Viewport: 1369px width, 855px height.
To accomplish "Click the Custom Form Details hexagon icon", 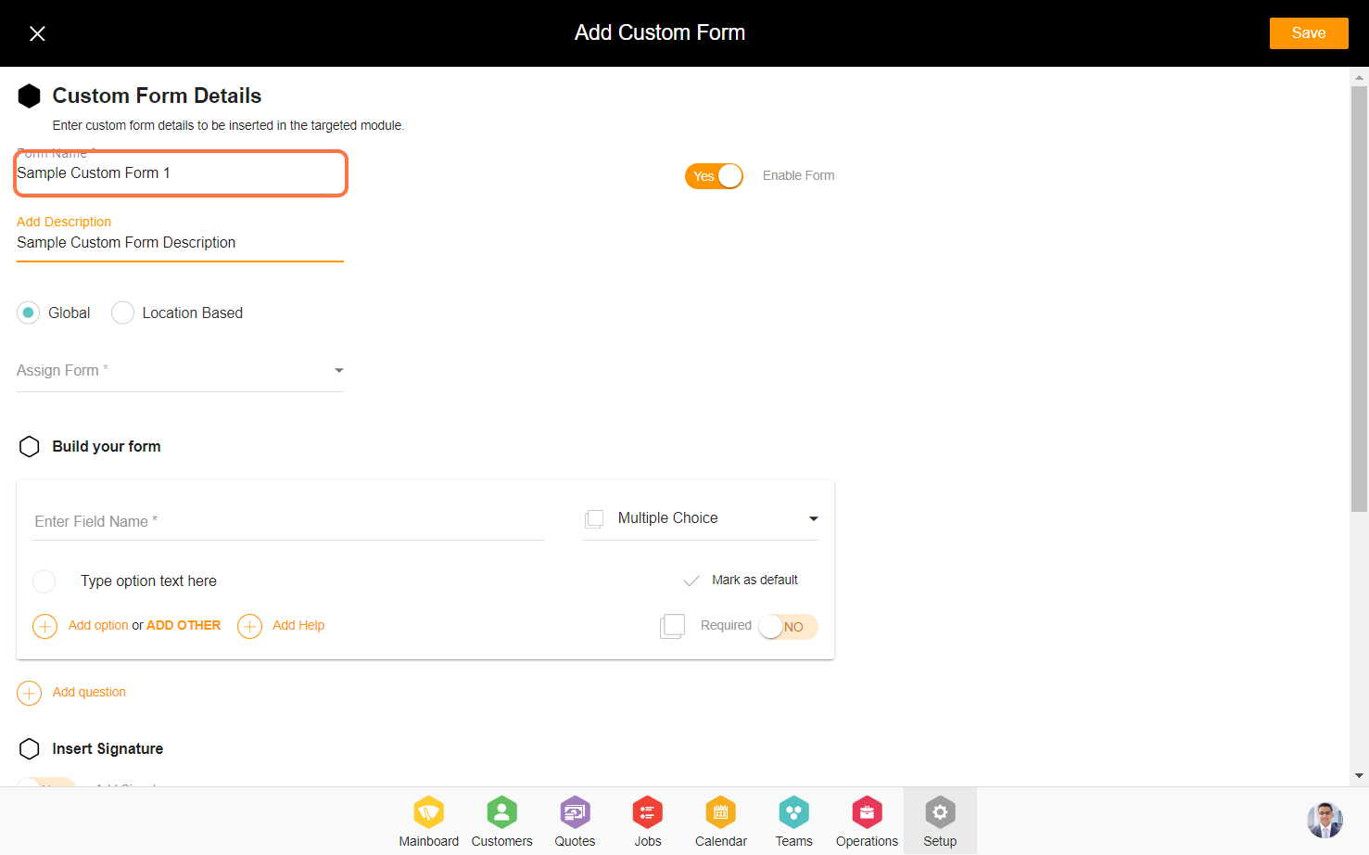I will coord(29,96).
